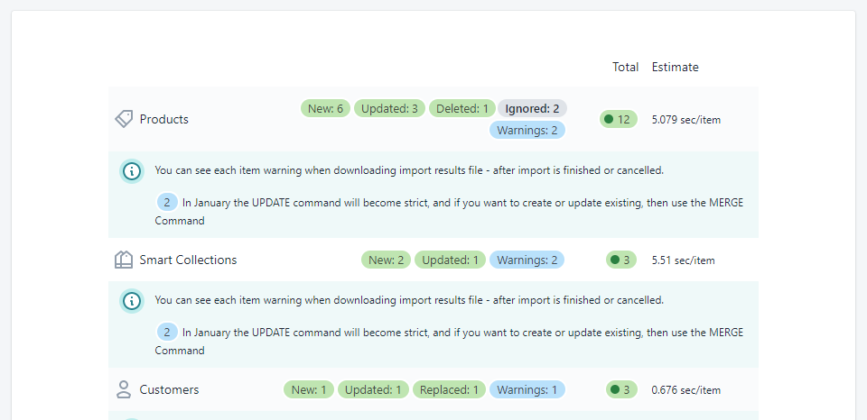
Task: Click the warning count 2 under Products
Action: point(167,203)
